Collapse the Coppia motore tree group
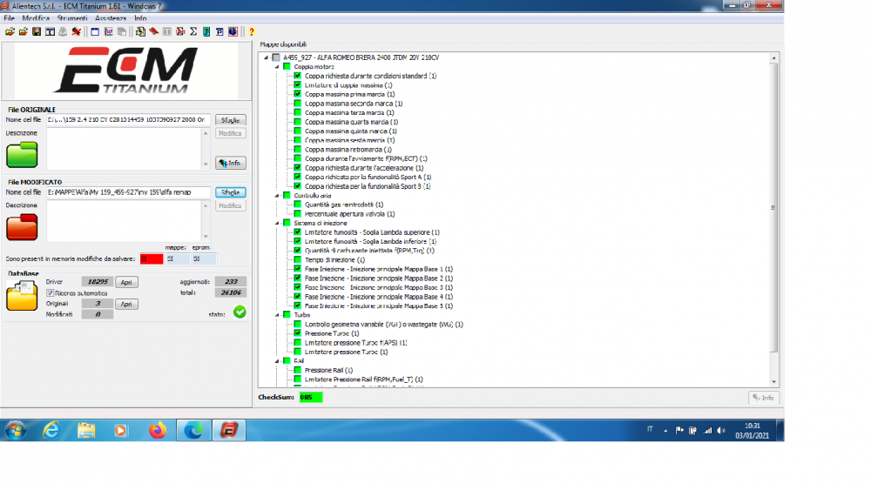The image size is (871, 490). [x=277, y=67]
